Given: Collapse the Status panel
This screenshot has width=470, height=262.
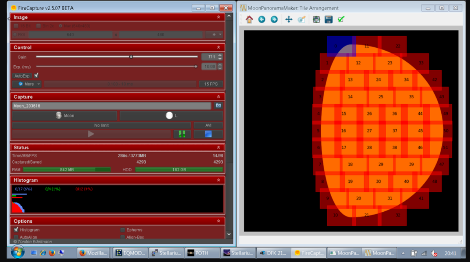Looking at the screenshot, I should coord(218,148).
